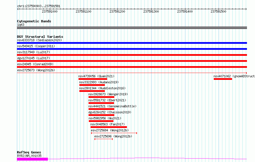Open variant label esv2725696 (Wong2012b)

(x=113, y=136)
